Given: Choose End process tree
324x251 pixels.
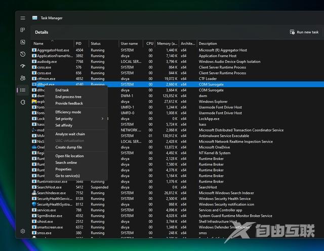Looking at the screenshot, I should tap(68, 97).
